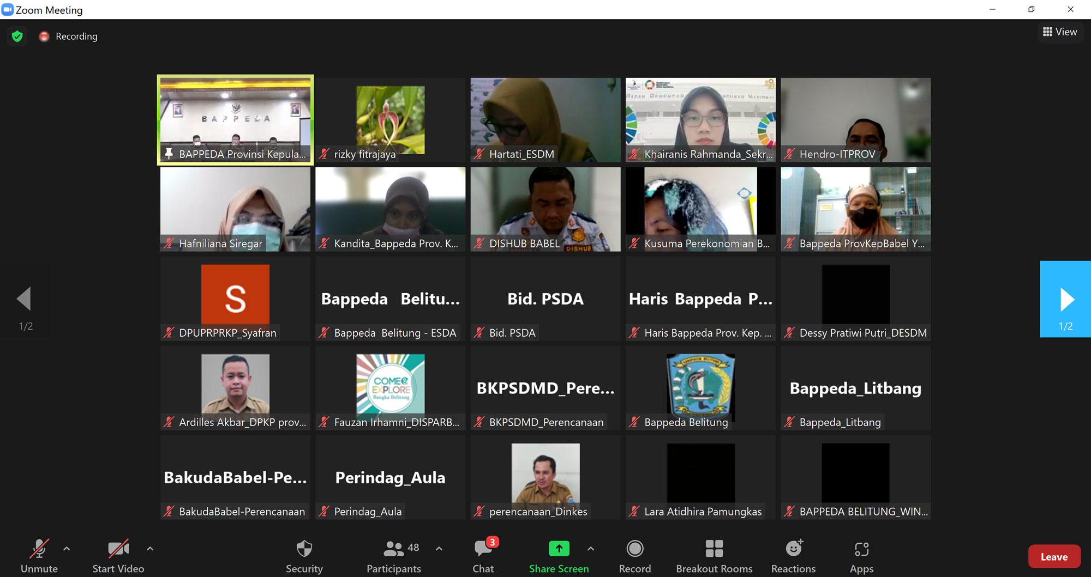Open the Reactions menu
Screen dimensions: 1091x577
click(x=793, y=556)
